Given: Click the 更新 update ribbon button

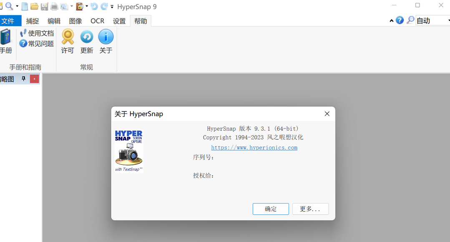Looking at the screenshot, I should pos(87,42).
